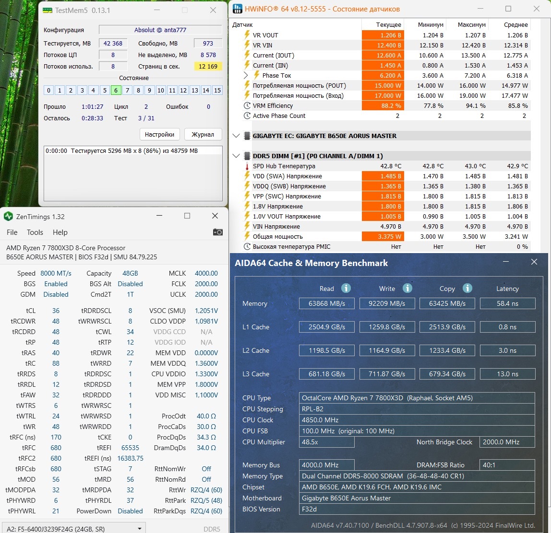
Task: Open the File menu in ZenTimings
Action: [12, 232]
